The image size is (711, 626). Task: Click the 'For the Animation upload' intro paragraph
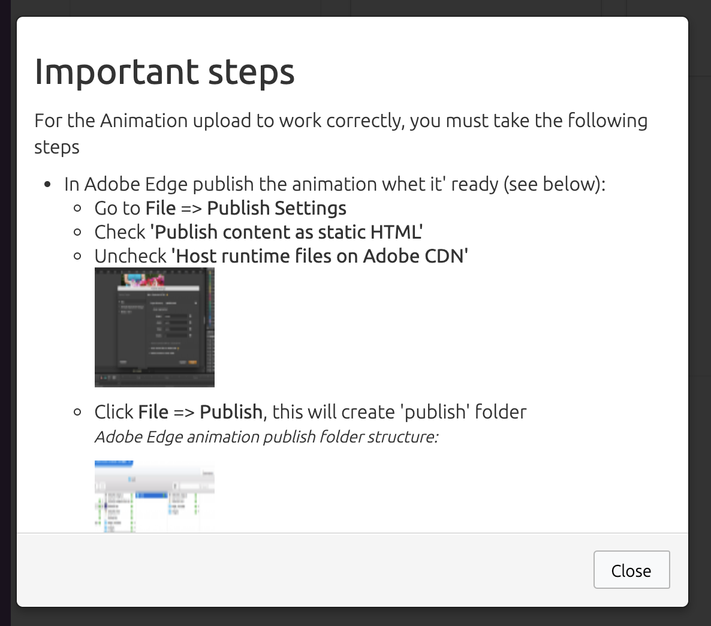coord(341,133)
